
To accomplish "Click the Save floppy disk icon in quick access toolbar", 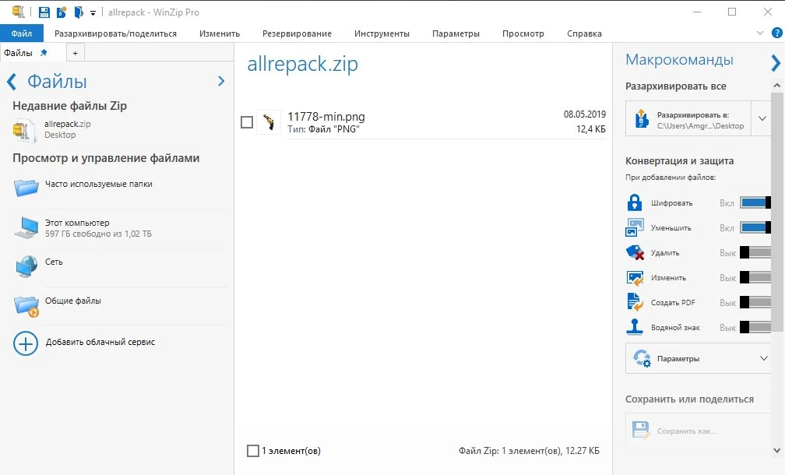I will pyautogui.click(x=44, y=12).
